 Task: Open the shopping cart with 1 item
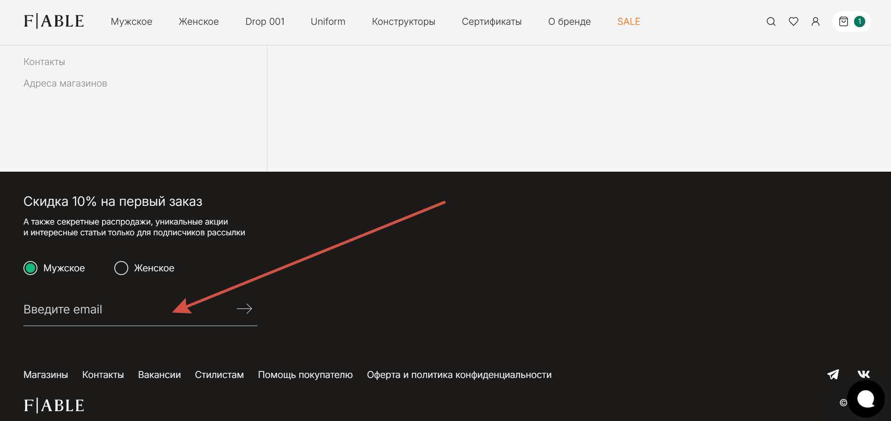852,22
